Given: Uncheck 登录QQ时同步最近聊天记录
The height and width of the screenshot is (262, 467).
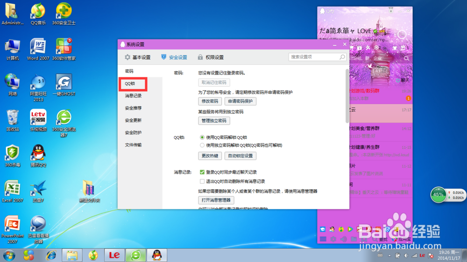Looking at the screenshot, I should [x=202, y=172].
